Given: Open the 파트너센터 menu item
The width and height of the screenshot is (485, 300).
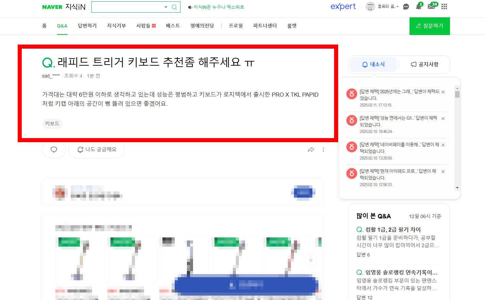Looking at the screenshot, I should coord(265,26).
